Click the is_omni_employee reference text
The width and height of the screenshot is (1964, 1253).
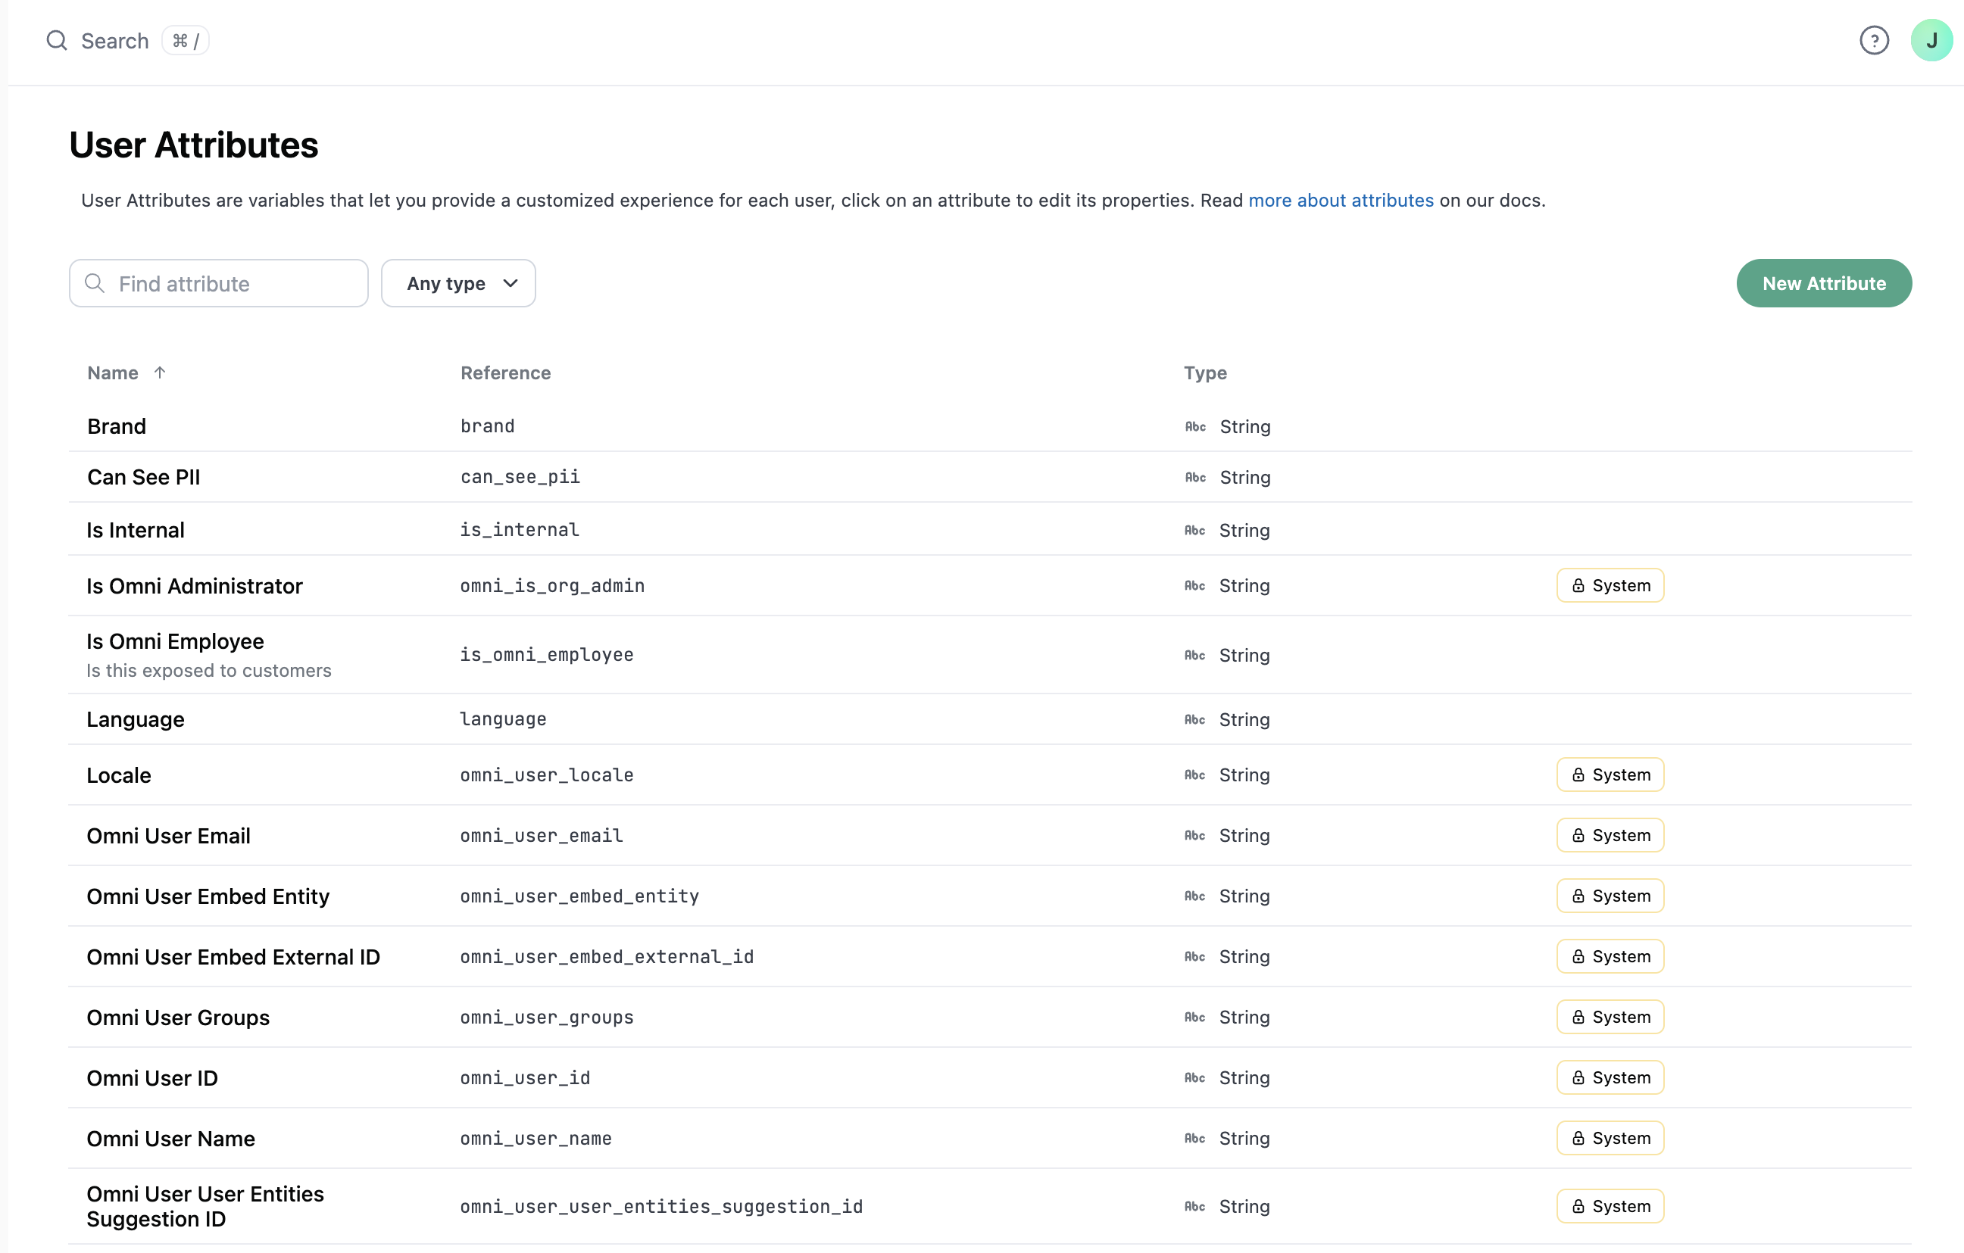[x=546, y=655]
